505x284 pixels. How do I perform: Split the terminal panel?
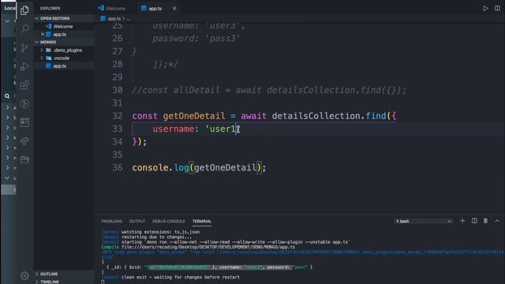[474, 221]
